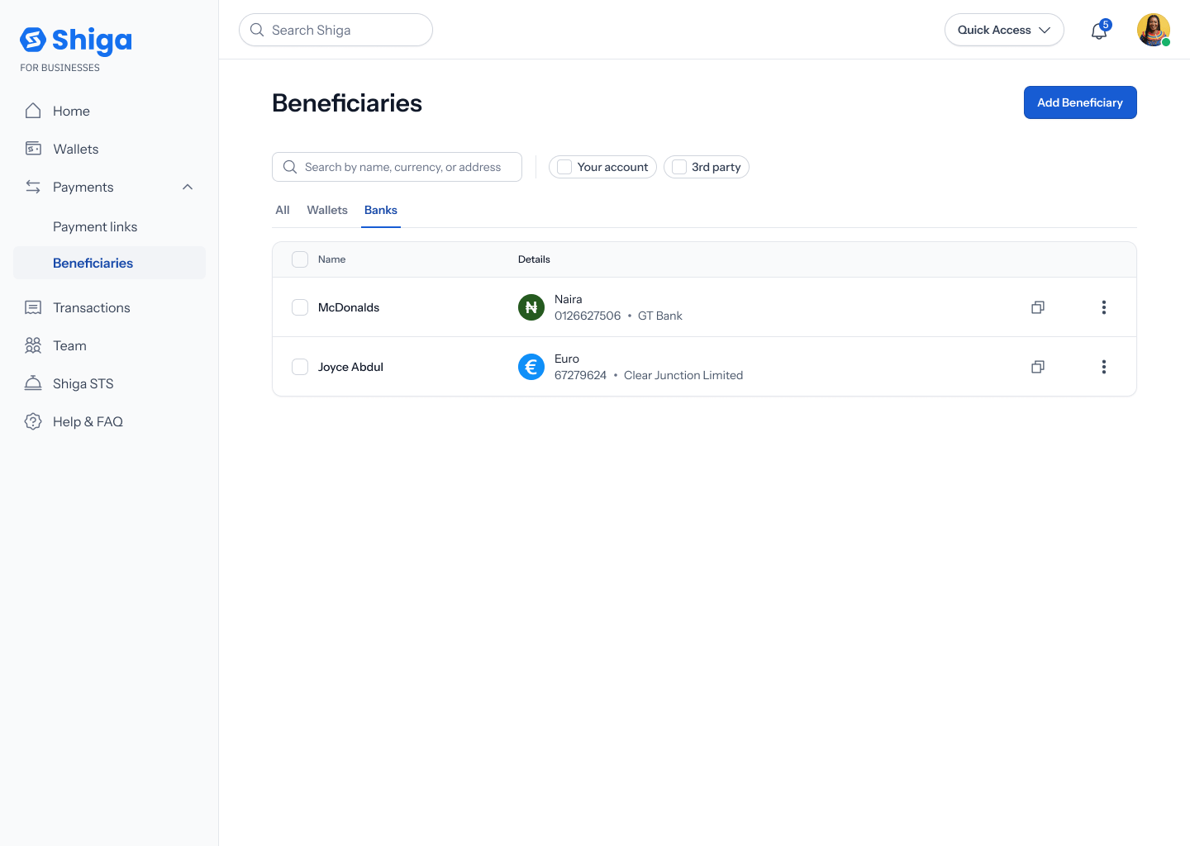Click the Euro currency icon
The height and width of the screenshot is (846, 1190).
click(x=531, y=367)
